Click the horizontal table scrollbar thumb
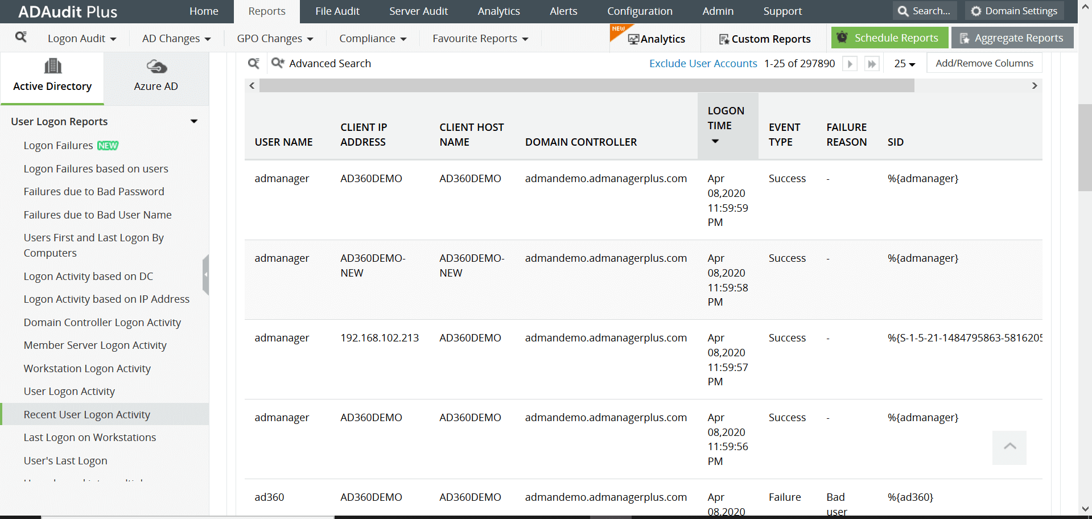1092x519 pixels. 587,86
